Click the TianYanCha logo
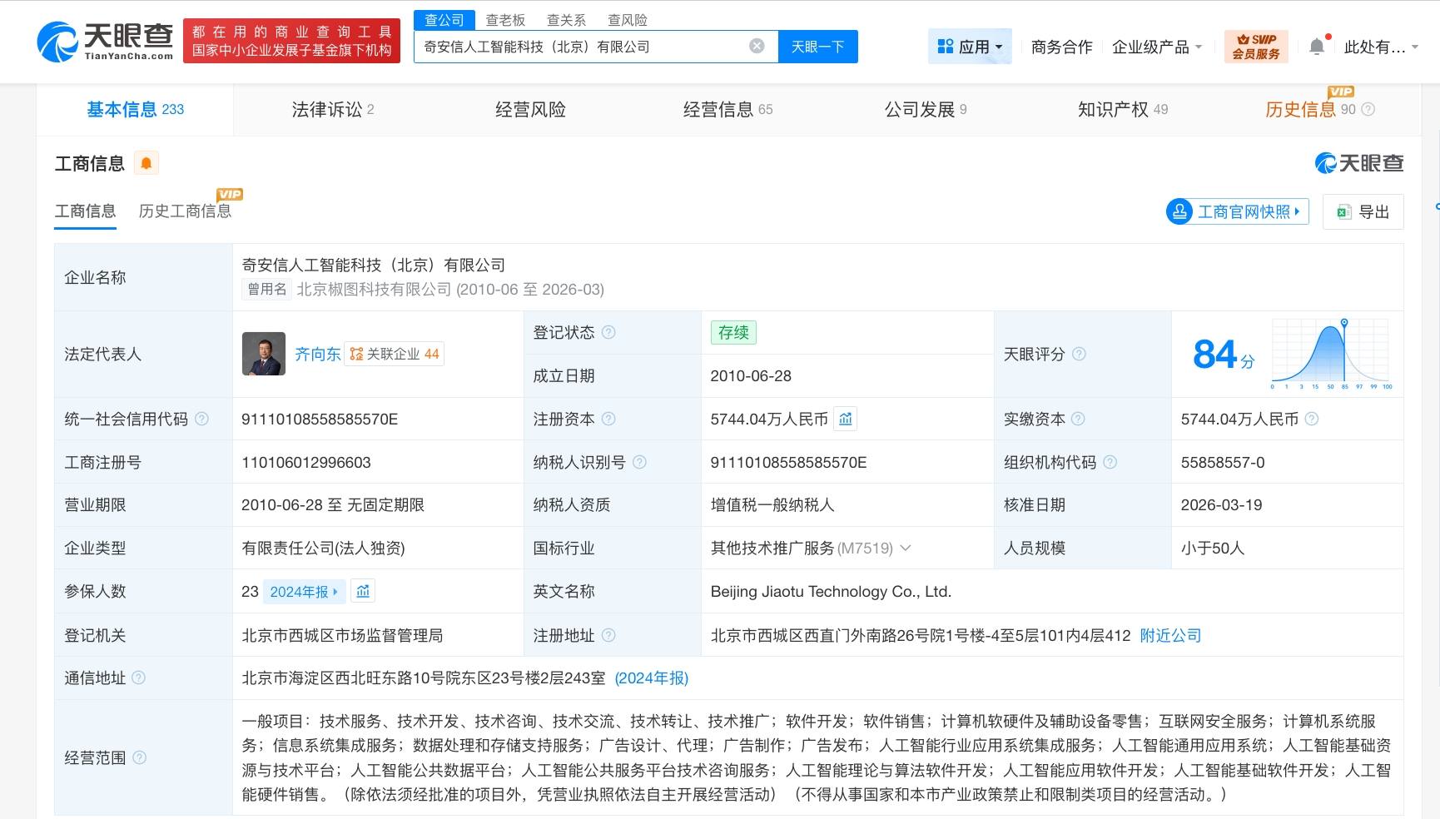The height and width of the screenshot is (819, 1440). (105, 42)
